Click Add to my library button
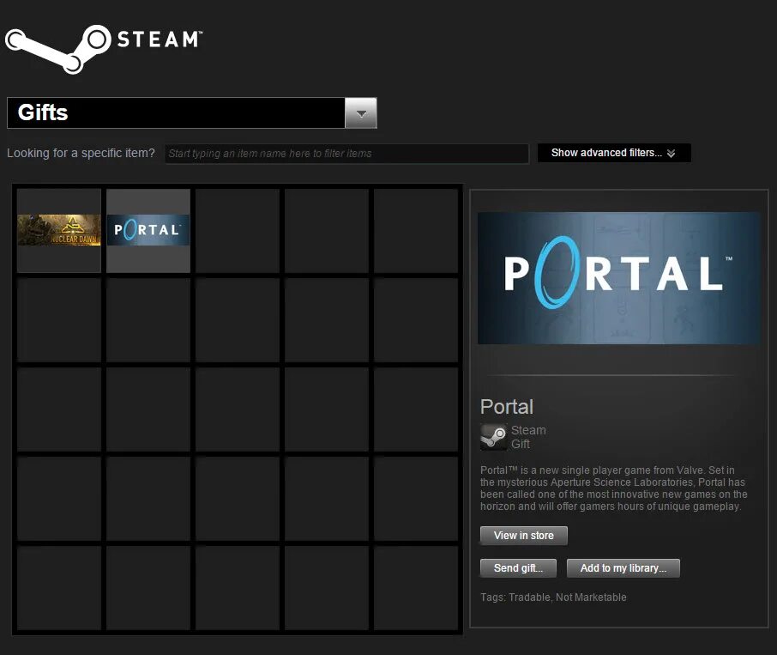Screen dimensions: 777x655 pos(623,568)
